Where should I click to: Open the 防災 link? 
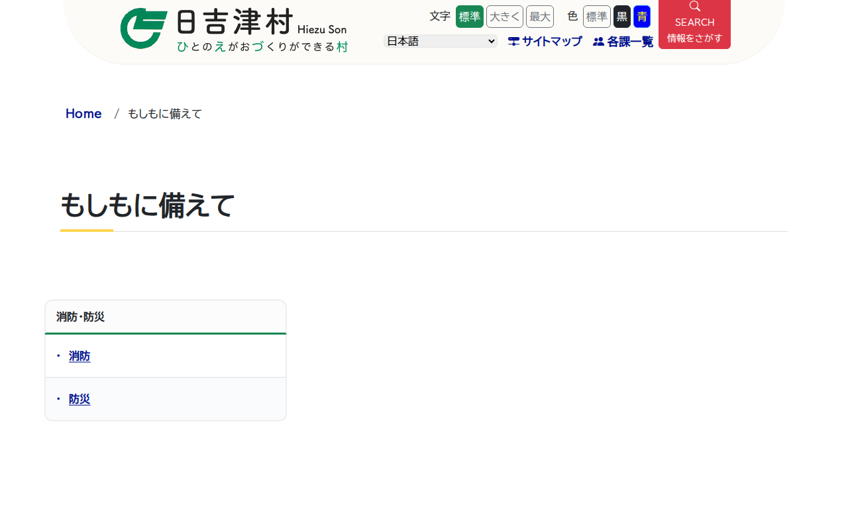(79, 399)
